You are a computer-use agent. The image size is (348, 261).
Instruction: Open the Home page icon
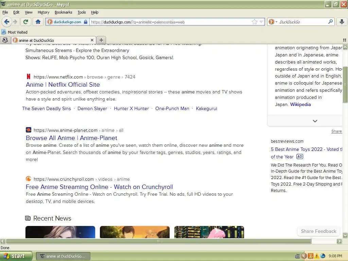point(38,22)
